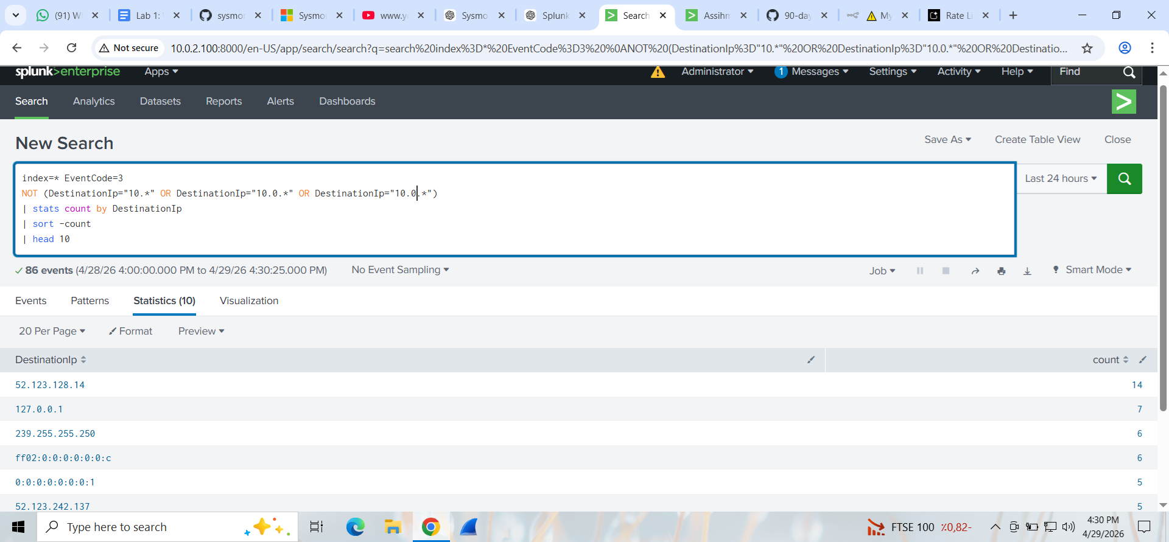Open the Alerts nav item
1169x542 pixels.
(x=280, y=102)
